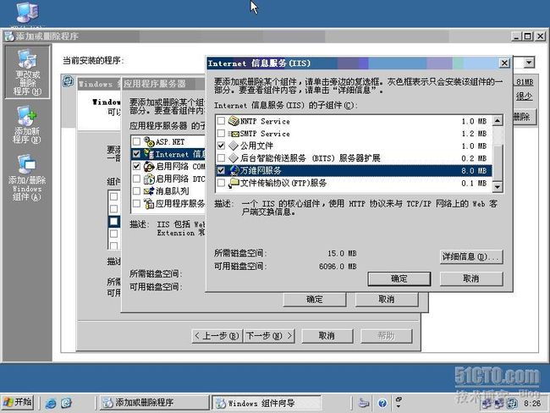Click the installed program list entry icon
Viewport: 550px width, 413px height.
(68, 82)
